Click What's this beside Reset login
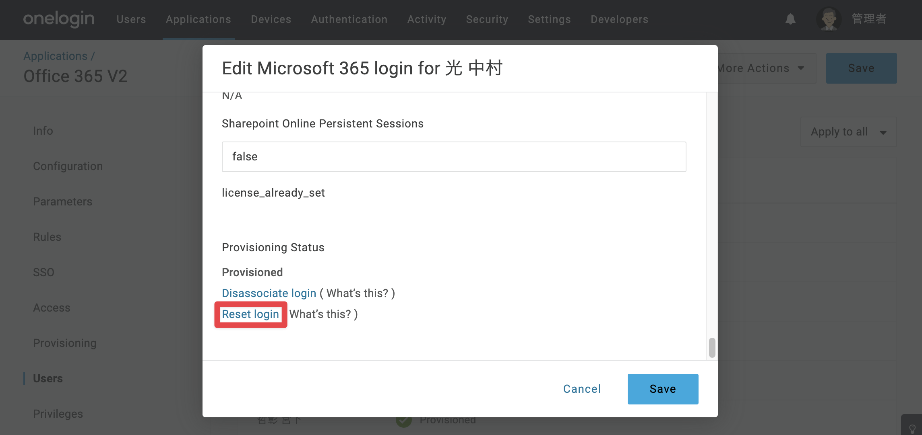The width and height of the screenshot is (922, 435). pyautogui.click(x=320, y=314)
